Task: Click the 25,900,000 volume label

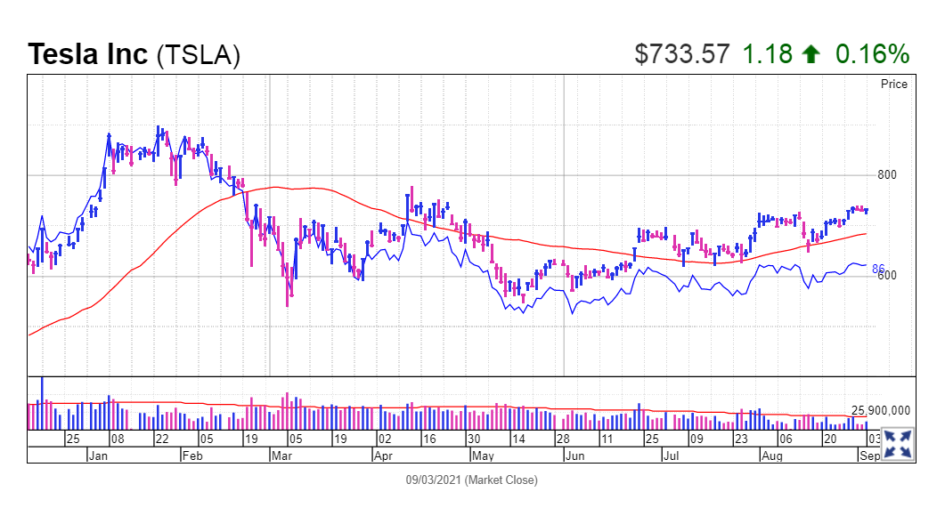Action: tap(881, 410)
